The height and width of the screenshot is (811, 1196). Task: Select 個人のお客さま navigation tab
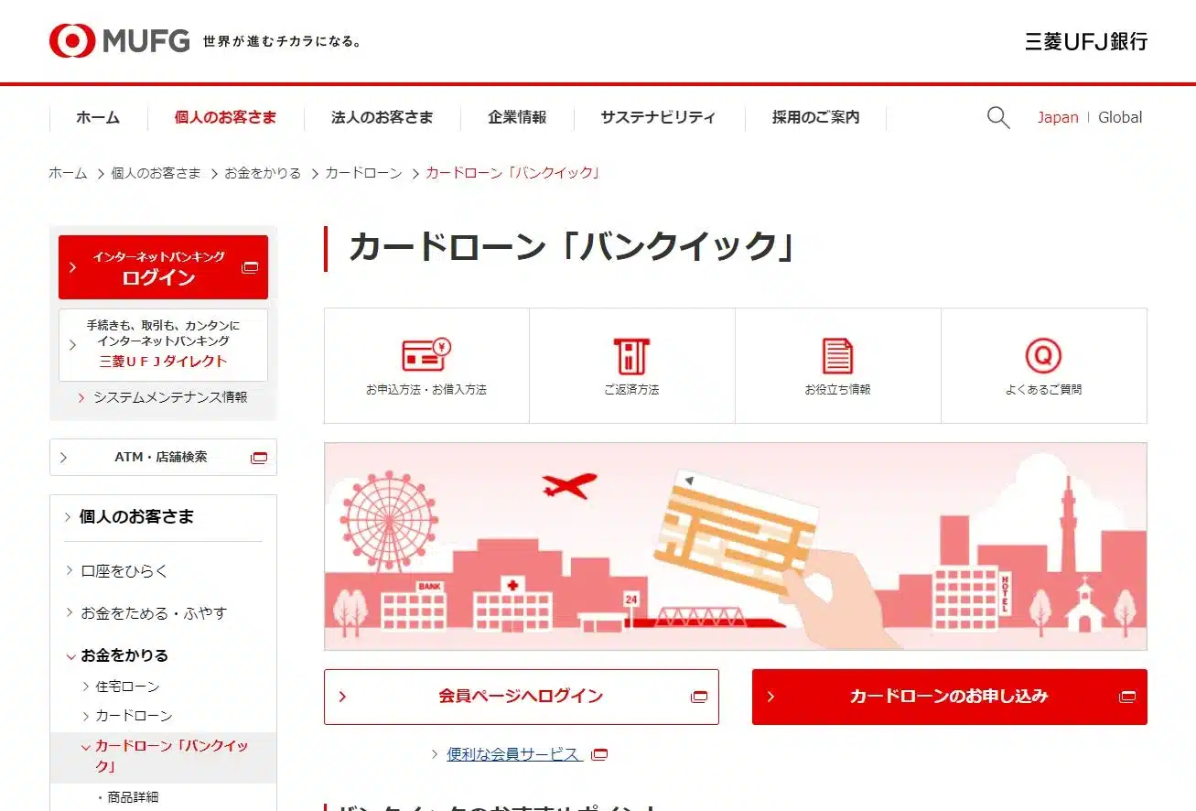[225, 117]
